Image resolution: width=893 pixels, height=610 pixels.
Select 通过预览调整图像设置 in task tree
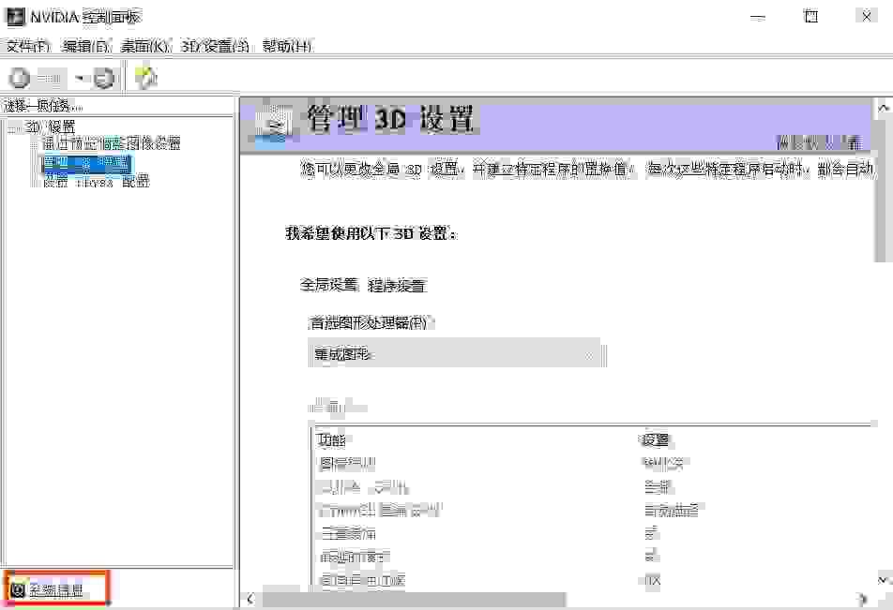coord(112,142)
